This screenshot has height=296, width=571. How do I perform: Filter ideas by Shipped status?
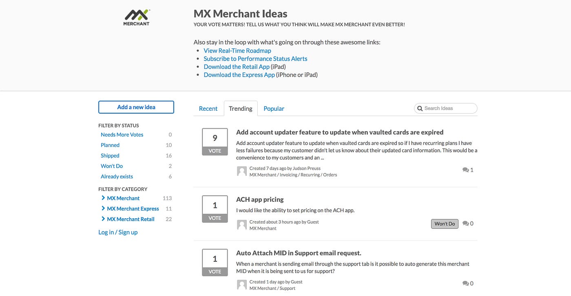(110, 156)
